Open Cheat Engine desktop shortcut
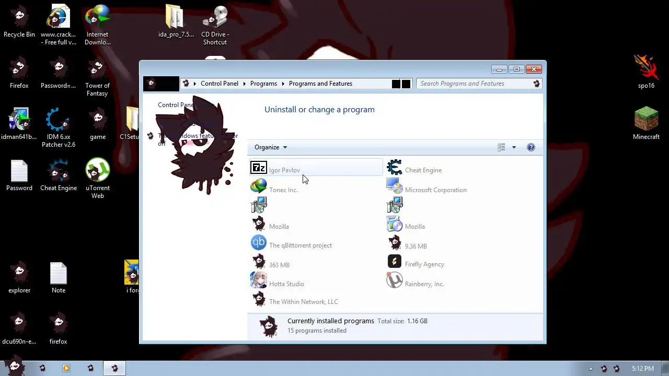Screen dimensions: 669x376 (59, 175)
